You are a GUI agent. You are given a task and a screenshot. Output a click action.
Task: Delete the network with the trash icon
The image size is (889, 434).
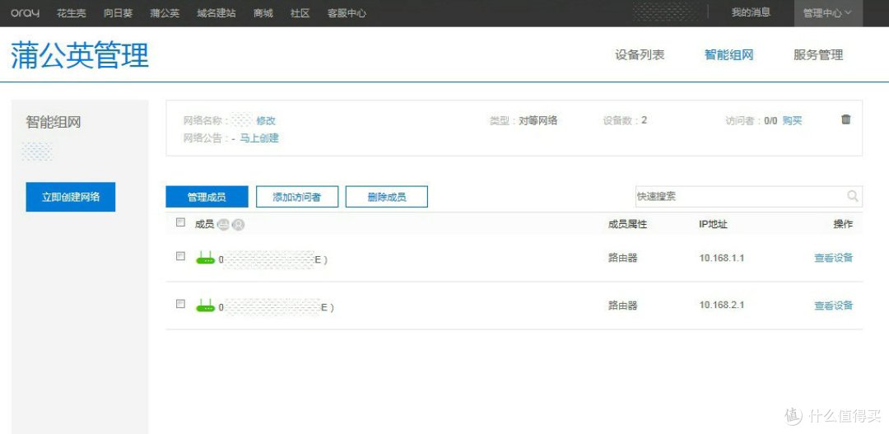pos(846,119)
